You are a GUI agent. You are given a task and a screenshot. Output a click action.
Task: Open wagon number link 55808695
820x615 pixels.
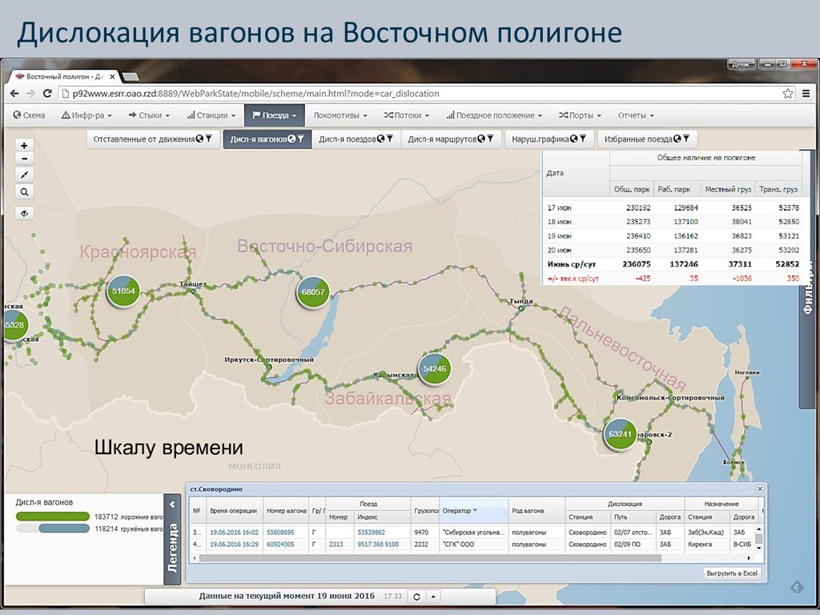[280, 533]
